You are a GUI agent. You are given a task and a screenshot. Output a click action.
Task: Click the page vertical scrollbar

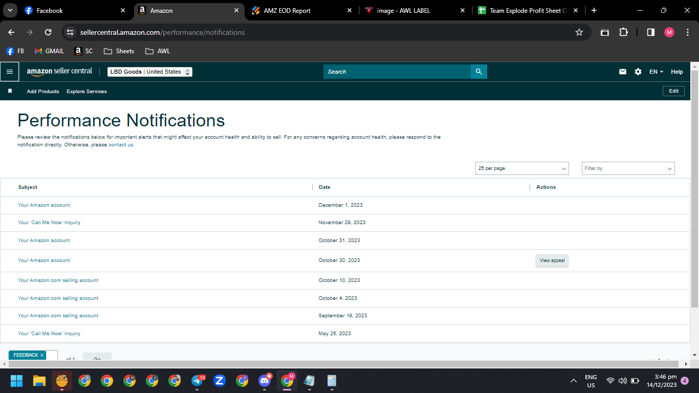(694, 188)
